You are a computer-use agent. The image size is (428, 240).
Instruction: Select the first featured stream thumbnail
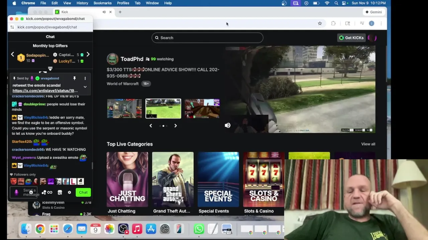click(x=124, y=108)
